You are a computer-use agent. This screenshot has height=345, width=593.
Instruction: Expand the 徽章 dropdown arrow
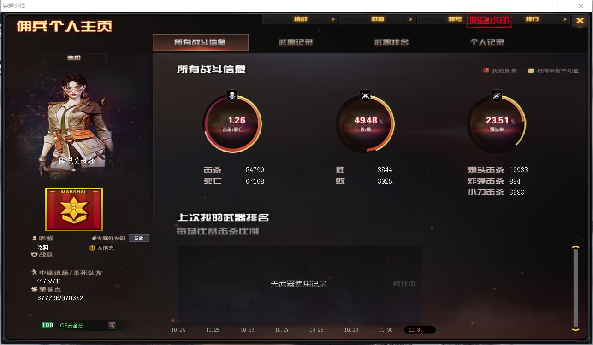410,19
